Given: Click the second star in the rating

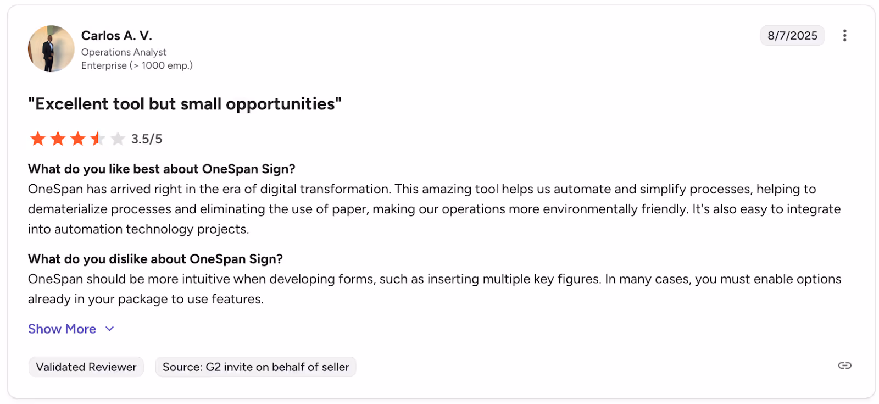Looking at the screenshot, I should point(58,139).
